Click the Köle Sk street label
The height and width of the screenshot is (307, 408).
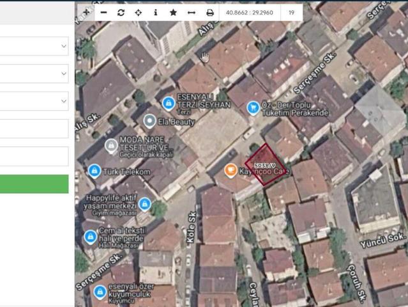(x=192, y=227)
